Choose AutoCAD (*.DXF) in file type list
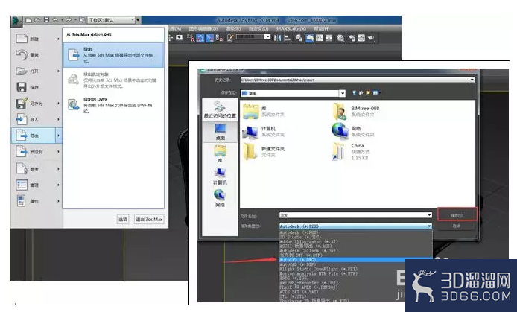This screenshot has width=517, height=312. tap(355, 264)
